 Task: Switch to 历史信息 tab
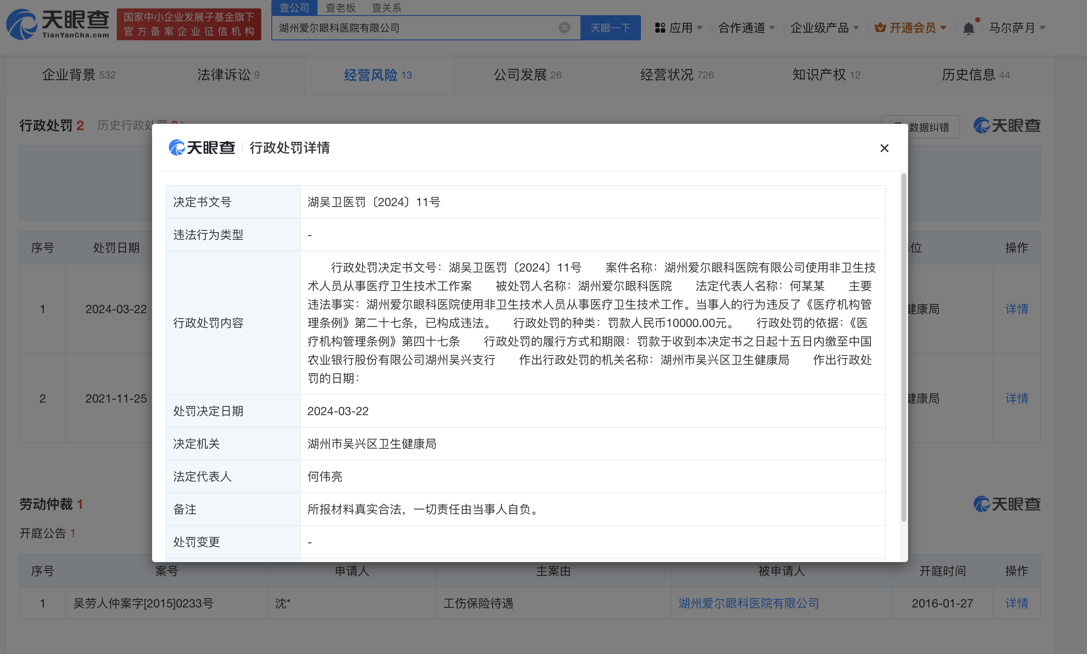(975, 75)
